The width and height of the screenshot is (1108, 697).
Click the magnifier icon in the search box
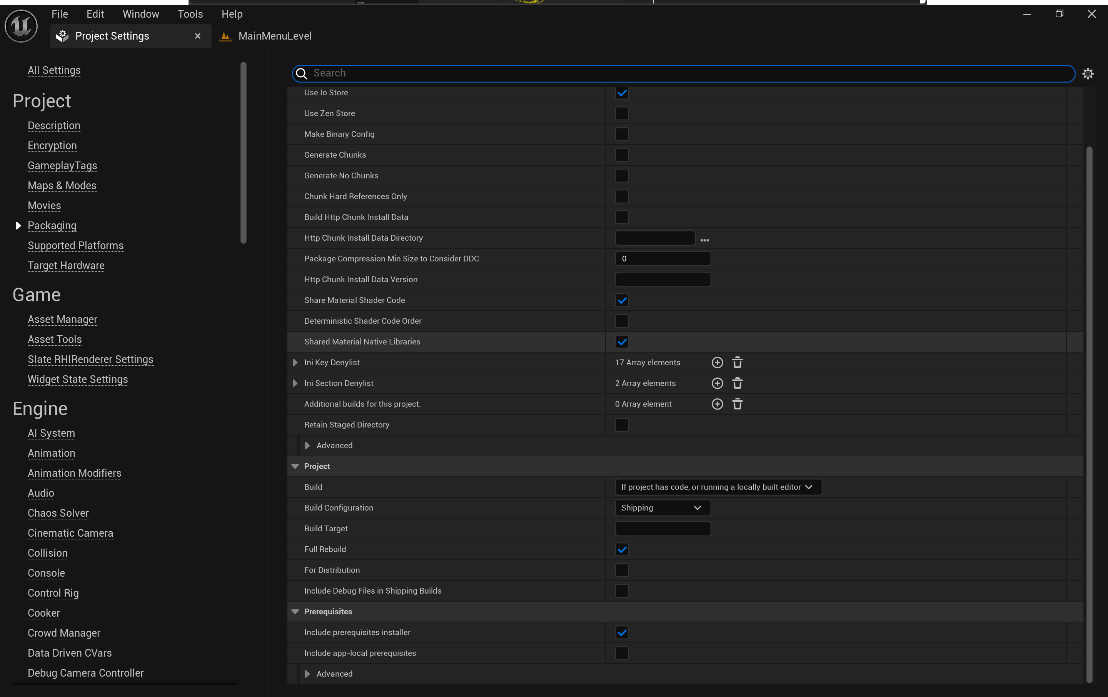[301, 73]
